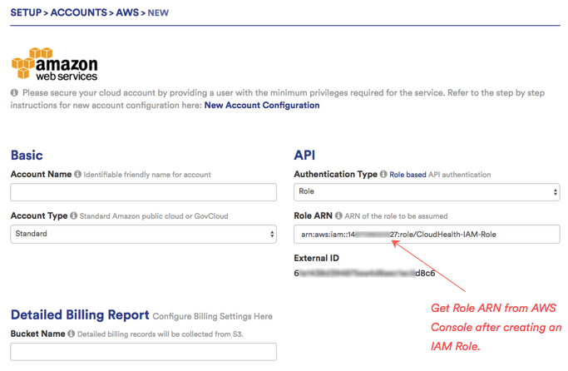Click info icon beside Authentication Type label
Screen dimensions: 568x371
[x=384, y=175]
